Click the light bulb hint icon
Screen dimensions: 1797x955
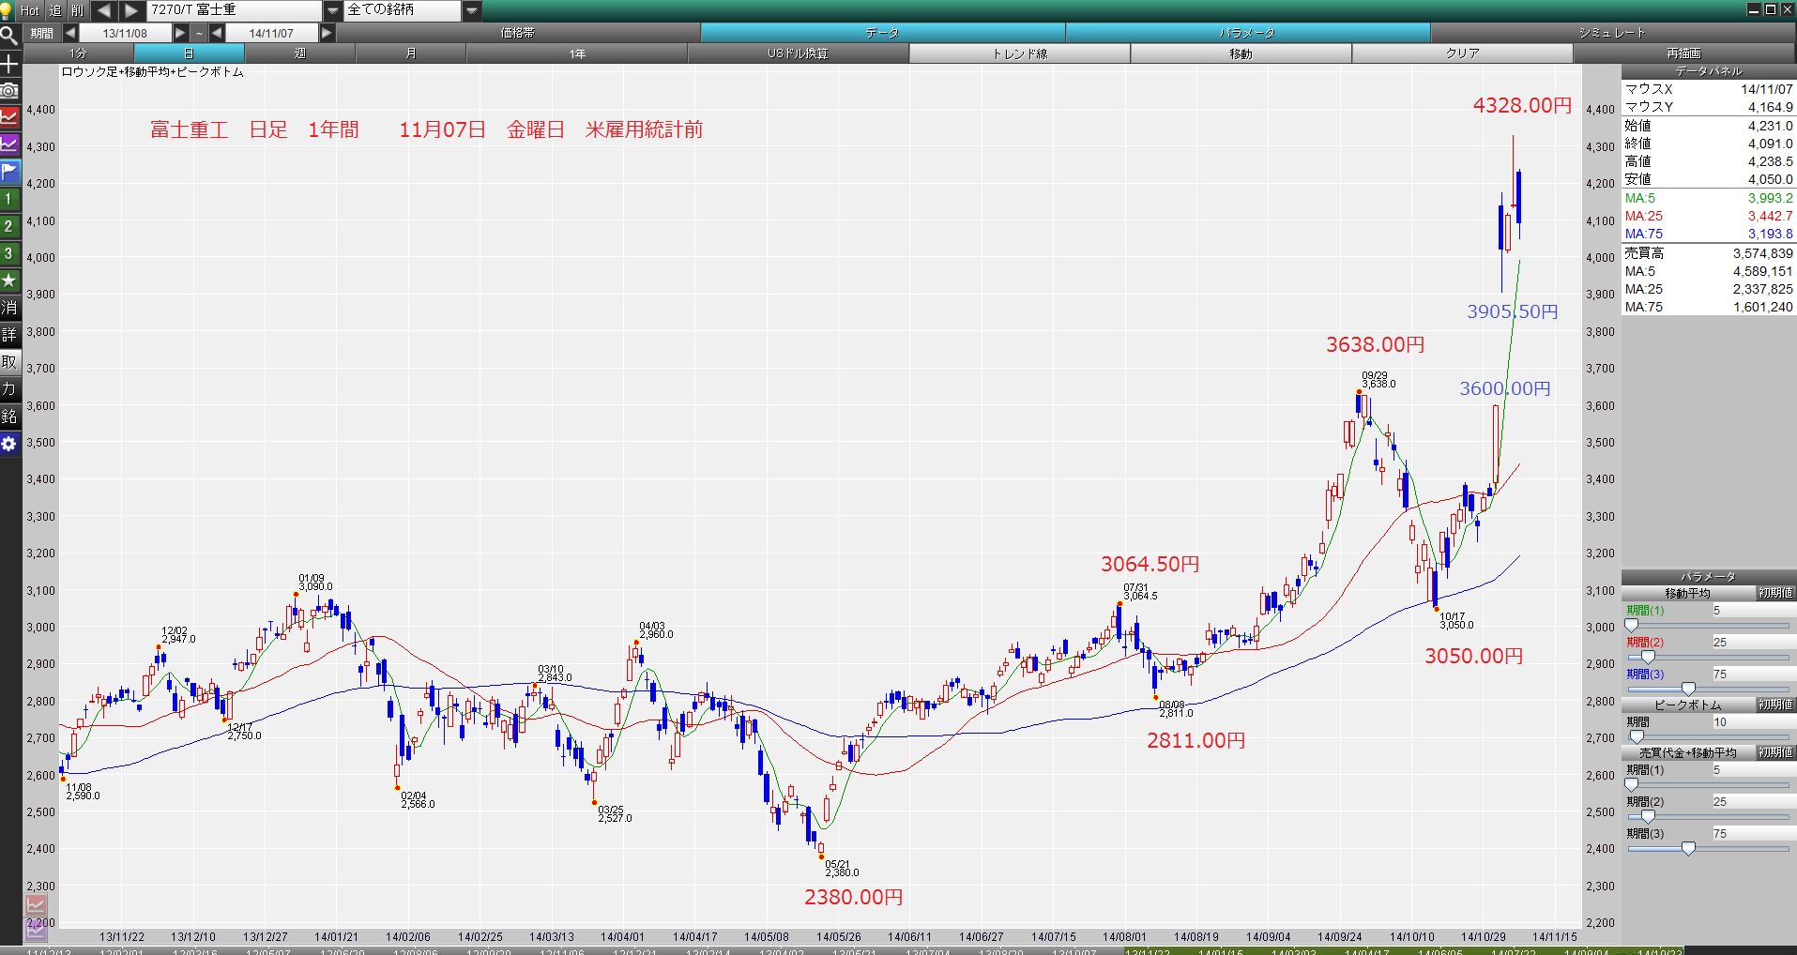click(x=7, y=10)
